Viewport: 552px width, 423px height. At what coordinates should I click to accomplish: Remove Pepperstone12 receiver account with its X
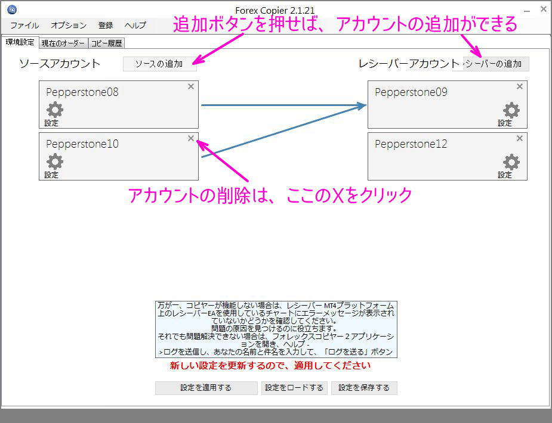pyautogui.click(x=520, y=138)
